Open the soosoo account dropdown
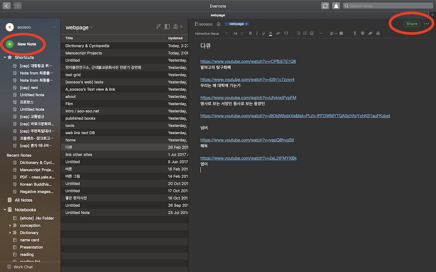 point(54,27)
